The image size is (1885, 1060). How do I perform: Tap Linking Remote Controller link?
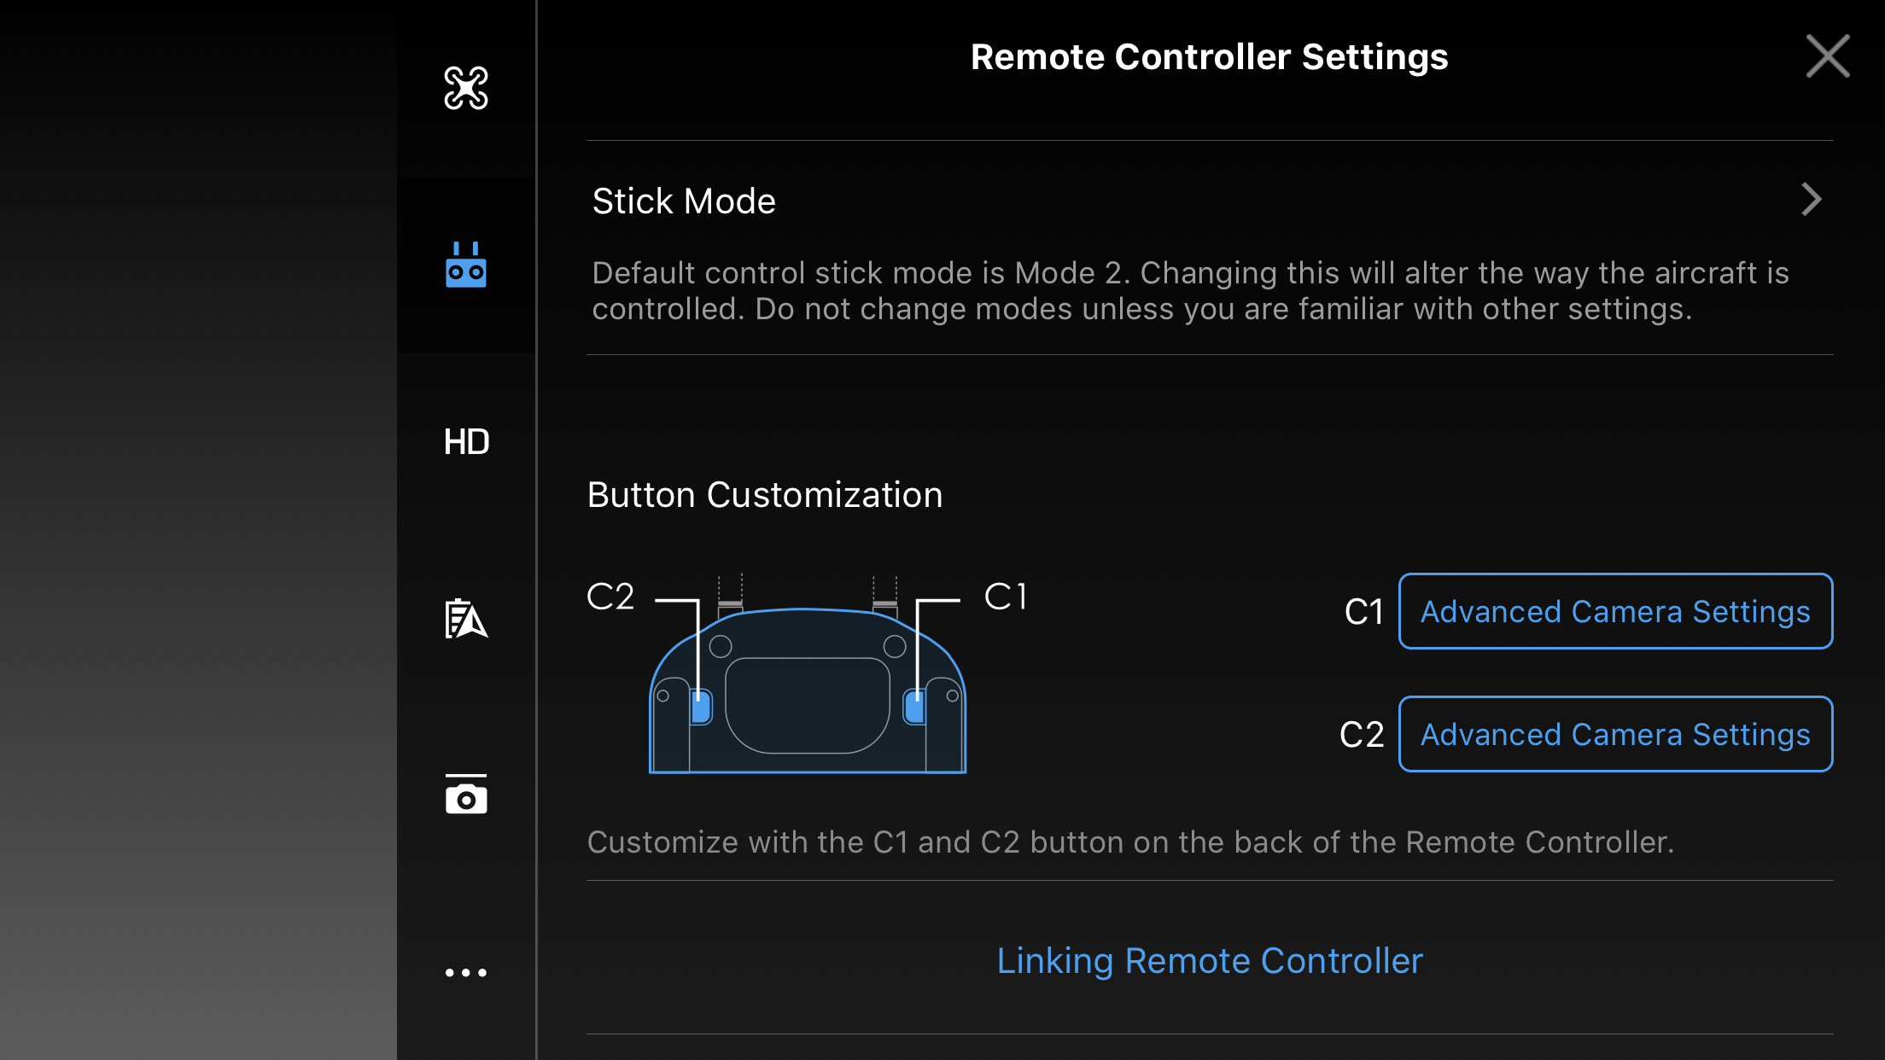point(1210,960)
